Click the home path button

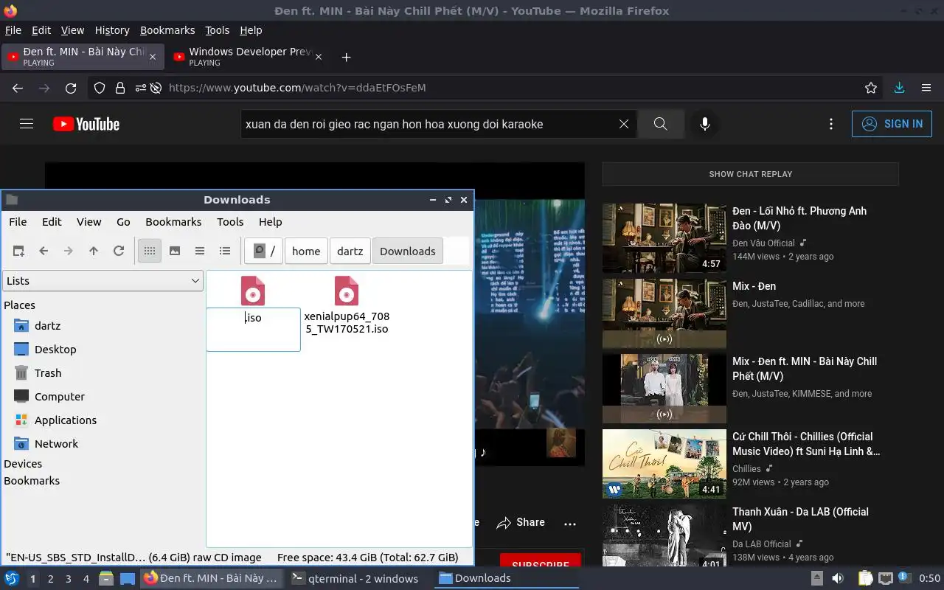(x=306, y=251)
